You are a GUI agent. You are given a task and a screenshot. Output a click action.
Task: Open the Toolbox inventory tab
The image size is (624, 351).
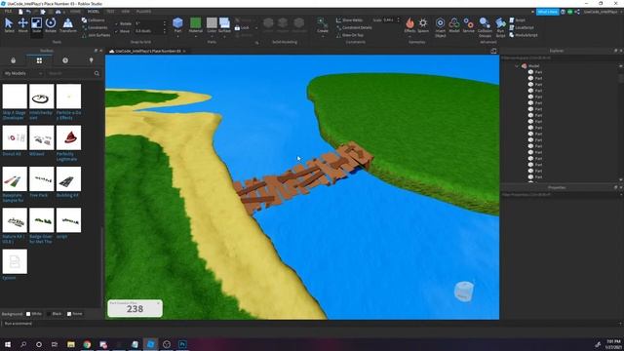click(x=39, y=60)
